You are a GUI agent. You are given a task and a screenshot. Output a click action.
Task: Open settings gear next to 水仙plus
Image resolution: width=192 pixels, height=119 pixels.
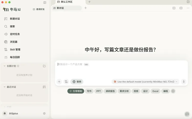44,113
